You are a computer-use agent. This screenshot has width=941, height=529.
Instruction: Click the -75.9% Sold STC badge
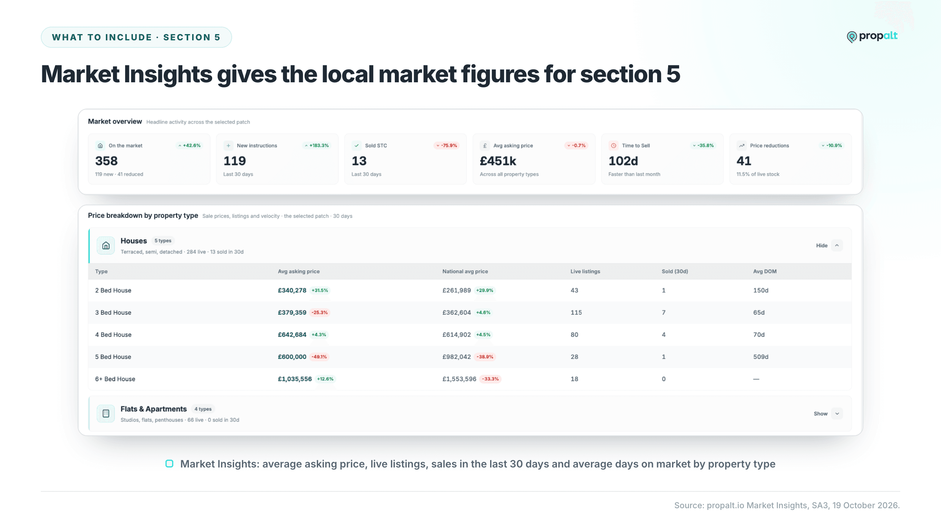coord(447,145)
